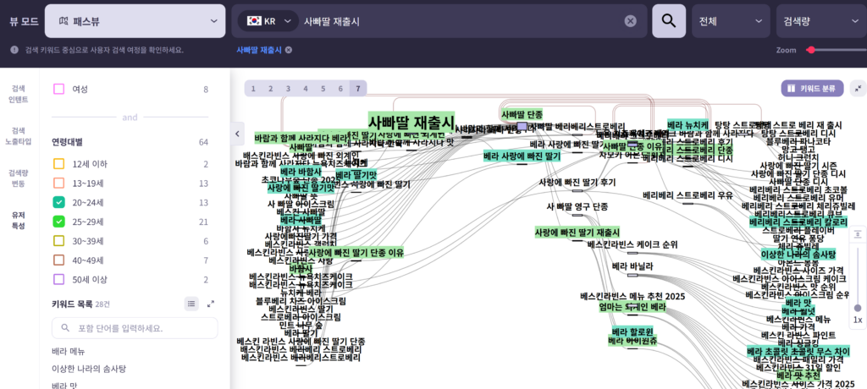
Task: Select 베라 메뉴 in the keyword list
Action: [x=70, y=351]
